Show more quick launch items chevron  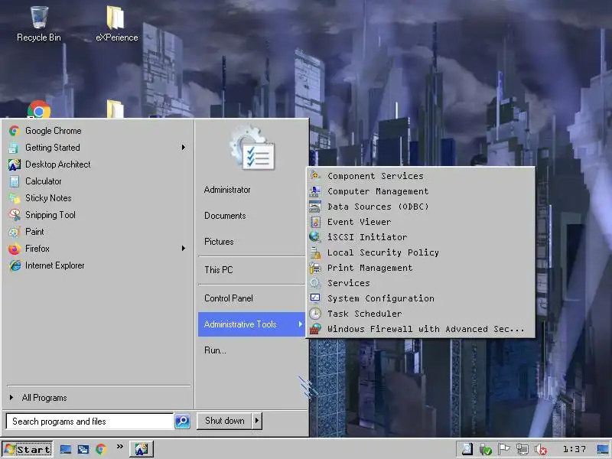tap(120, 446)
